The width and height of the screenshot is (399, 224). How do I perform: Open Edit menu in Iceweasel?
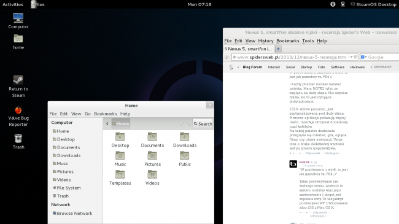238,41
